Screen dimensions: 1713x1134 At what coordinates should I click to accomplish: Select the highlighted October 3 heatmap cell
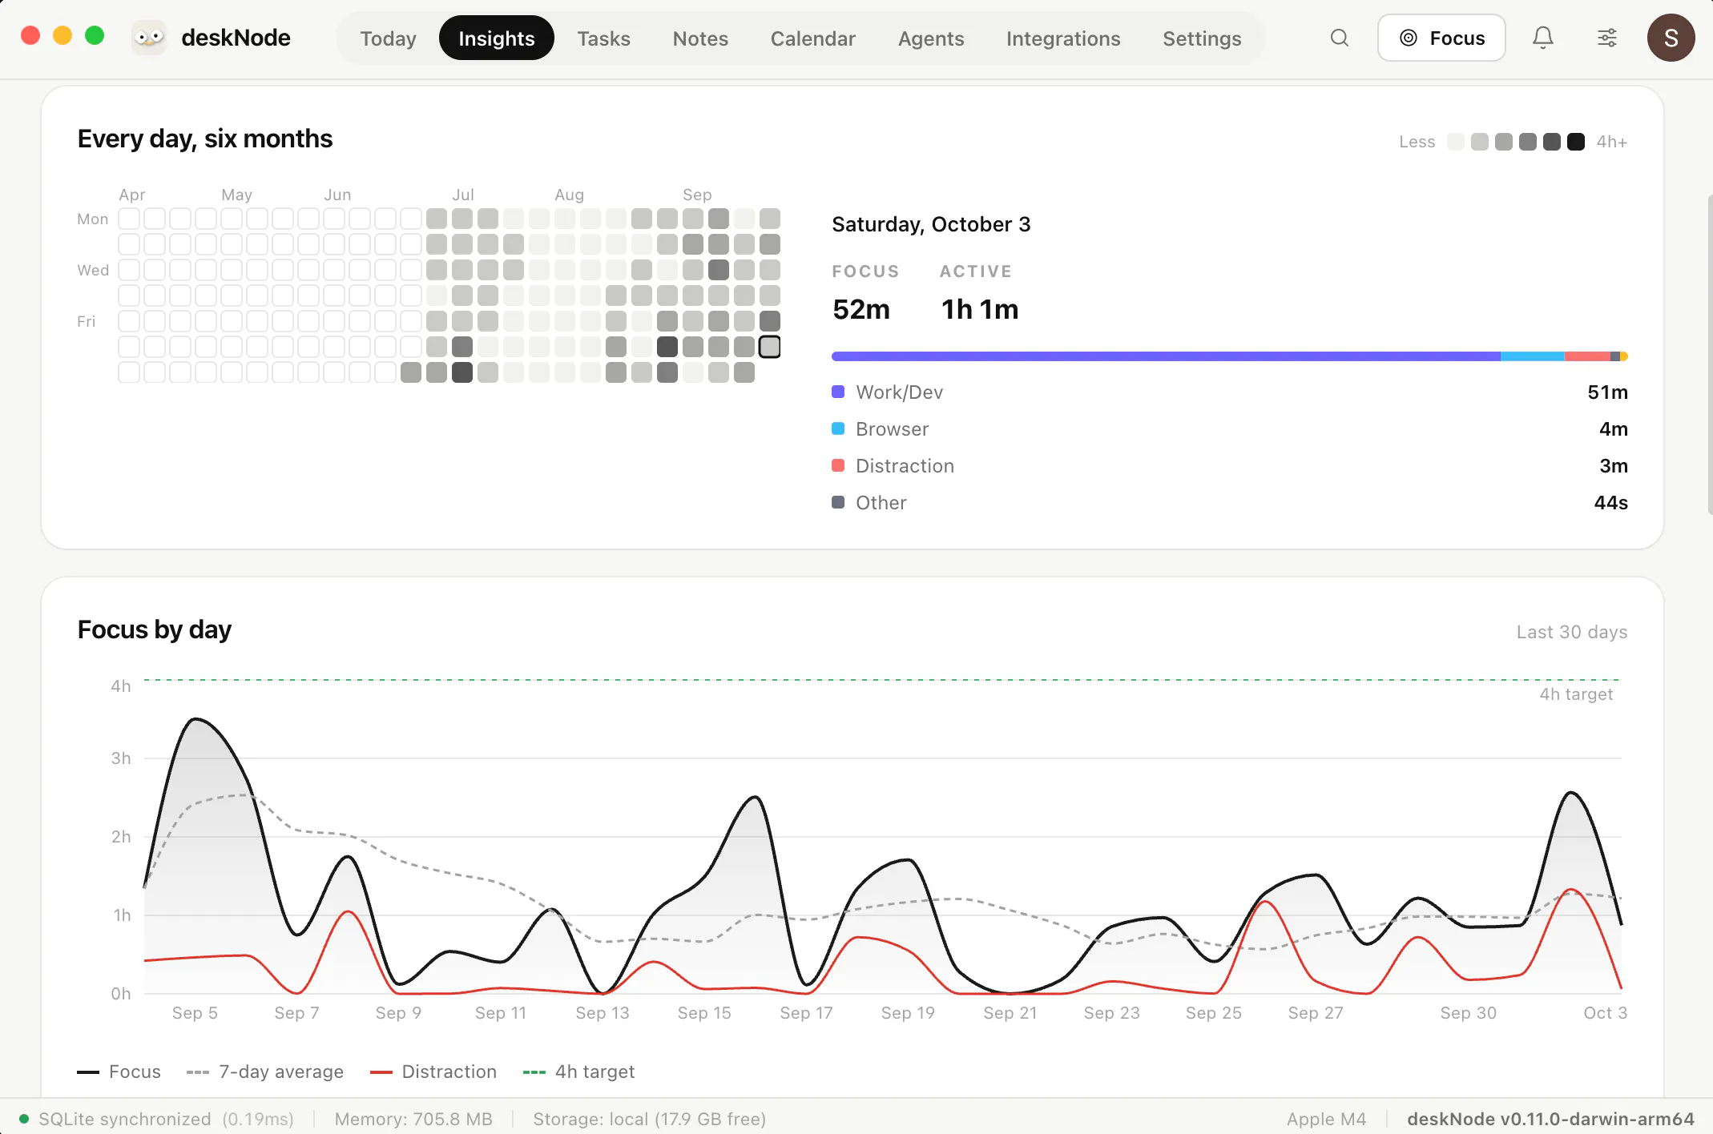coord(770,347)
